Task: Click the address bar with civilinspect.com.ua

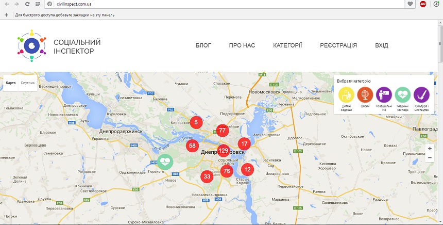Action: click(x=206, y=4)
